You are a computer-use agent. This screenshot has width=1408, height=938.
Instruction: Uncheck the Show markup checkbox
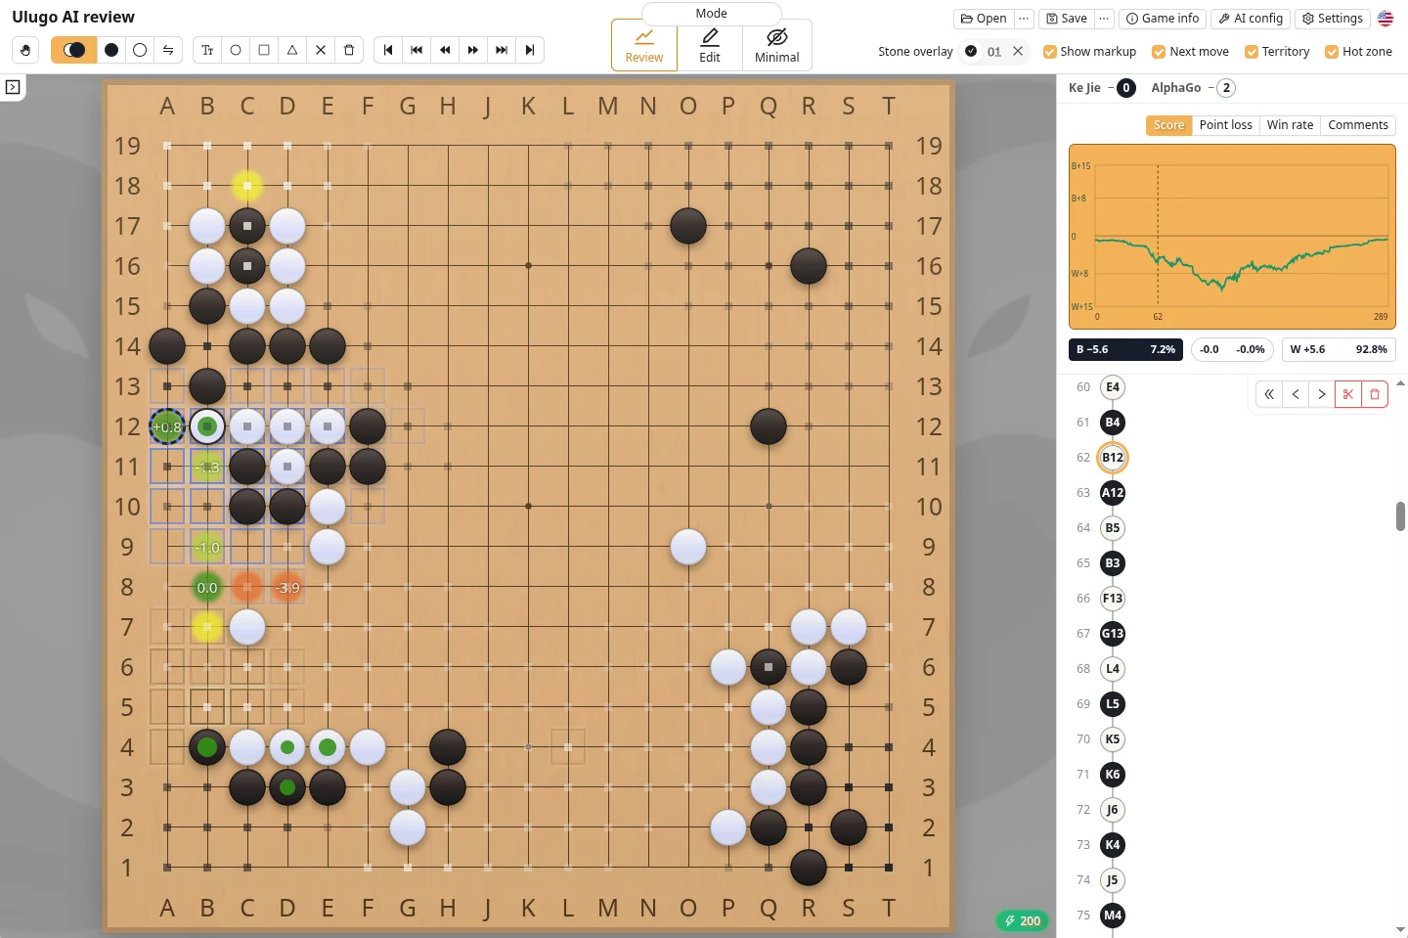pos(1050,52)
